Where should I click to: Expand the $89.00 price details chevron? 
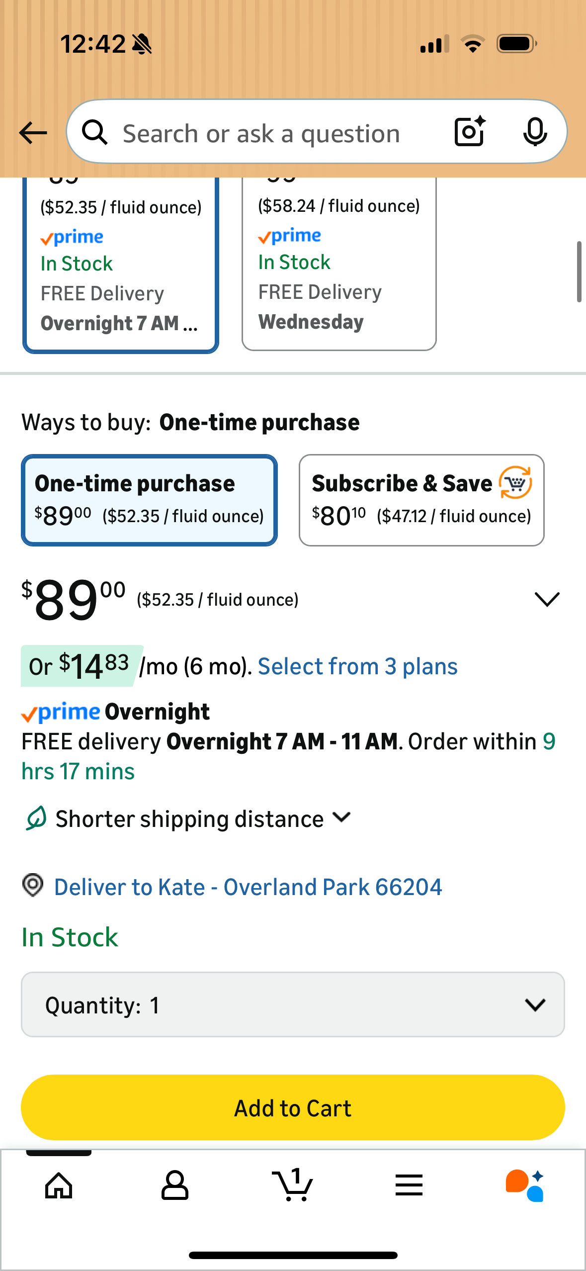click(x=547, y=599)
